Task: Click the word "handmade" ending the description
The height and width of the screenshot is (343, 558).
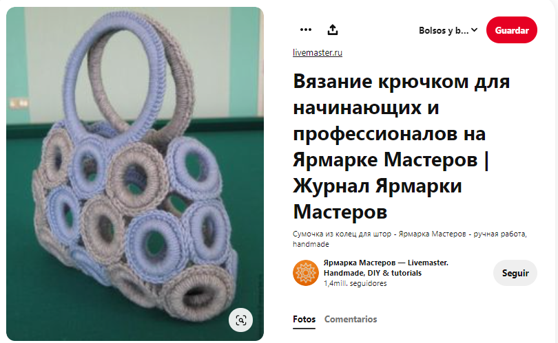Action: [311, 244]
